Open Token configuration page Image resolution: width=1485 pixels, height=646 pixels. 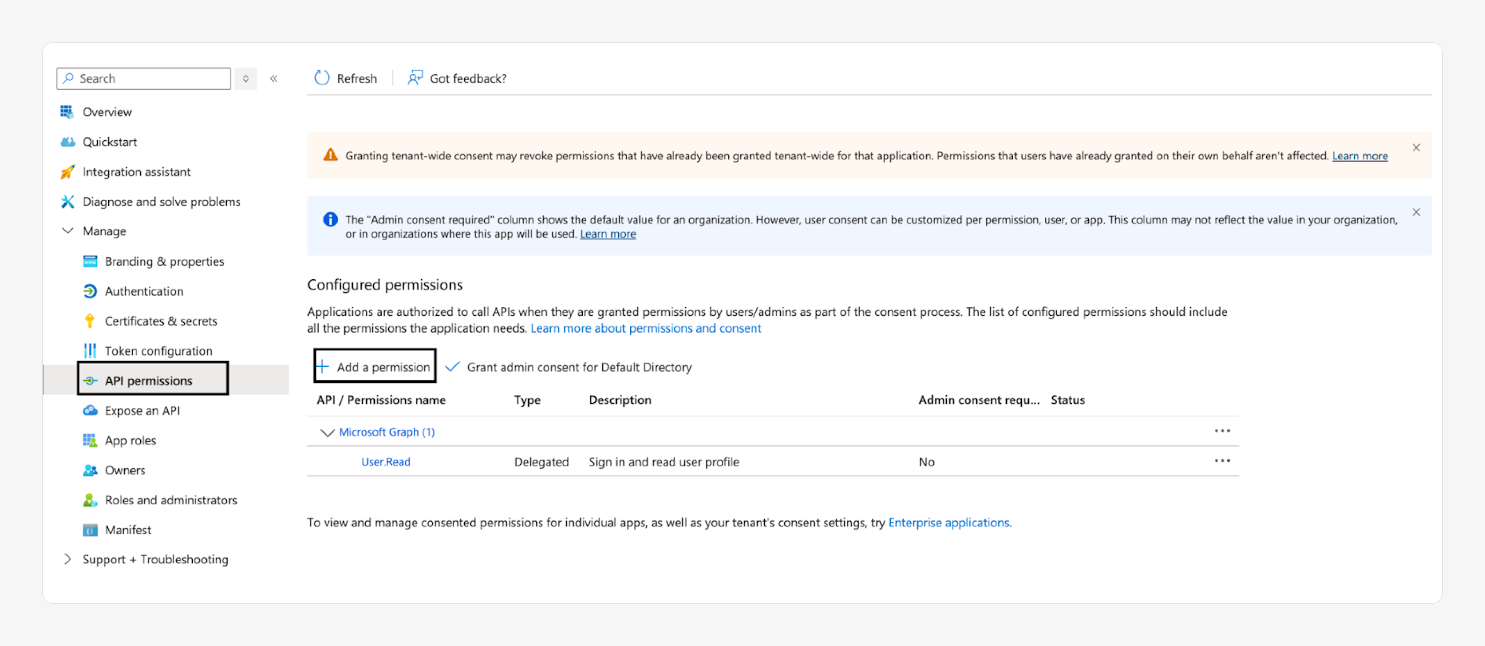(x=158, y=351)
